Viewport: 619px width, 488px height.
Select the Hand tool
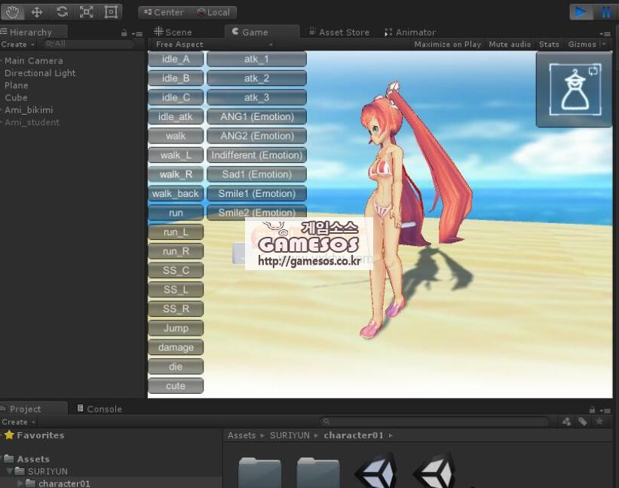pos(13,12)
